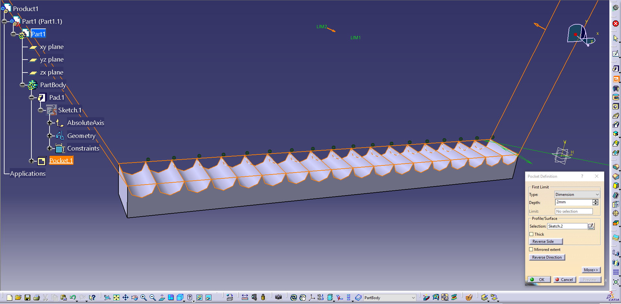Click the help question mark in Pocket Definition
This screenshot has height=304, width=621.
tap(582, 176)
